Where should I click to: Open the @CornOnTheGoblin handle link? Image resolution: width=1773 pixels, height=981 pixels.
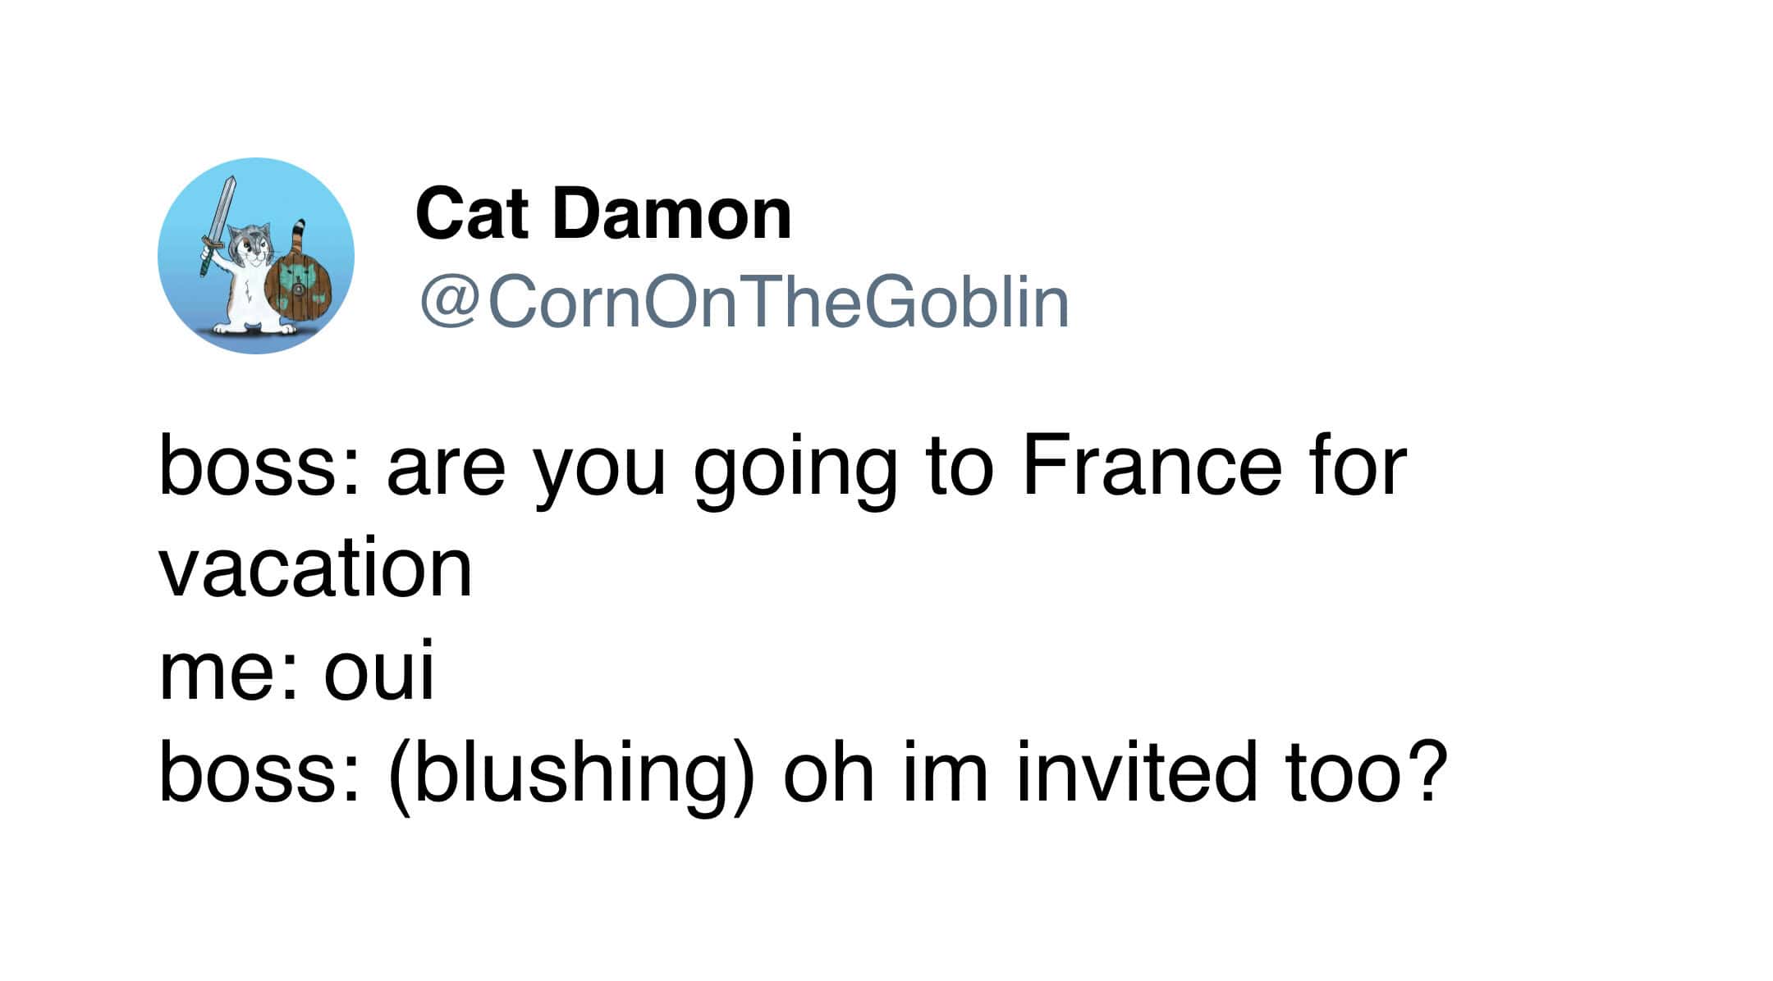click(744, 303)
